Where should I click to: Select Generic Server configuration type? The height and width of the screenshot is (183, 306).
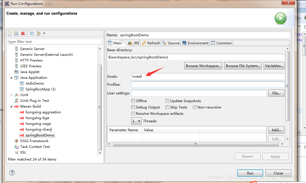tap(32, 49)
